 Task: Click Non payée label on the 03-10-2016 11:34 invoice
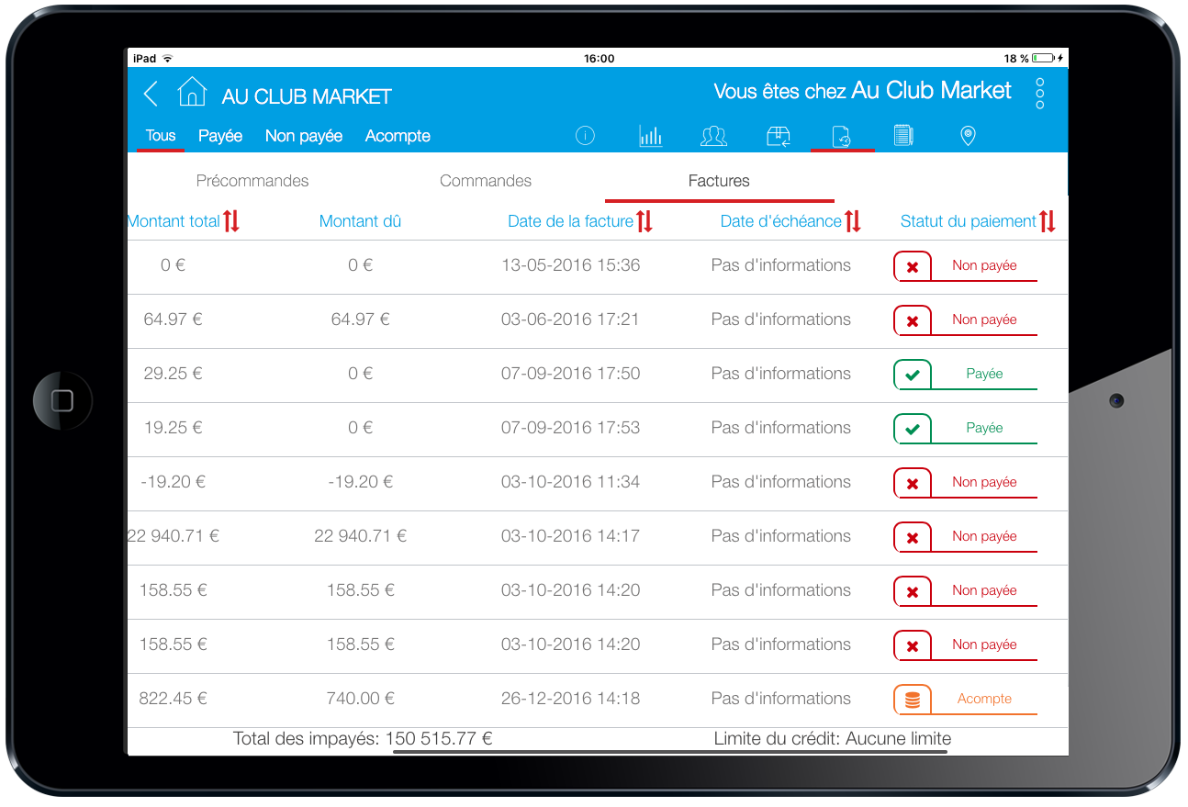click(984, 482)
